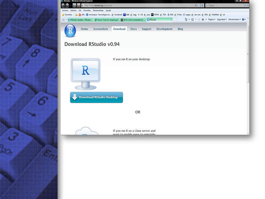Switch to R 2.14.0 scheduled tab

point(133,20)
